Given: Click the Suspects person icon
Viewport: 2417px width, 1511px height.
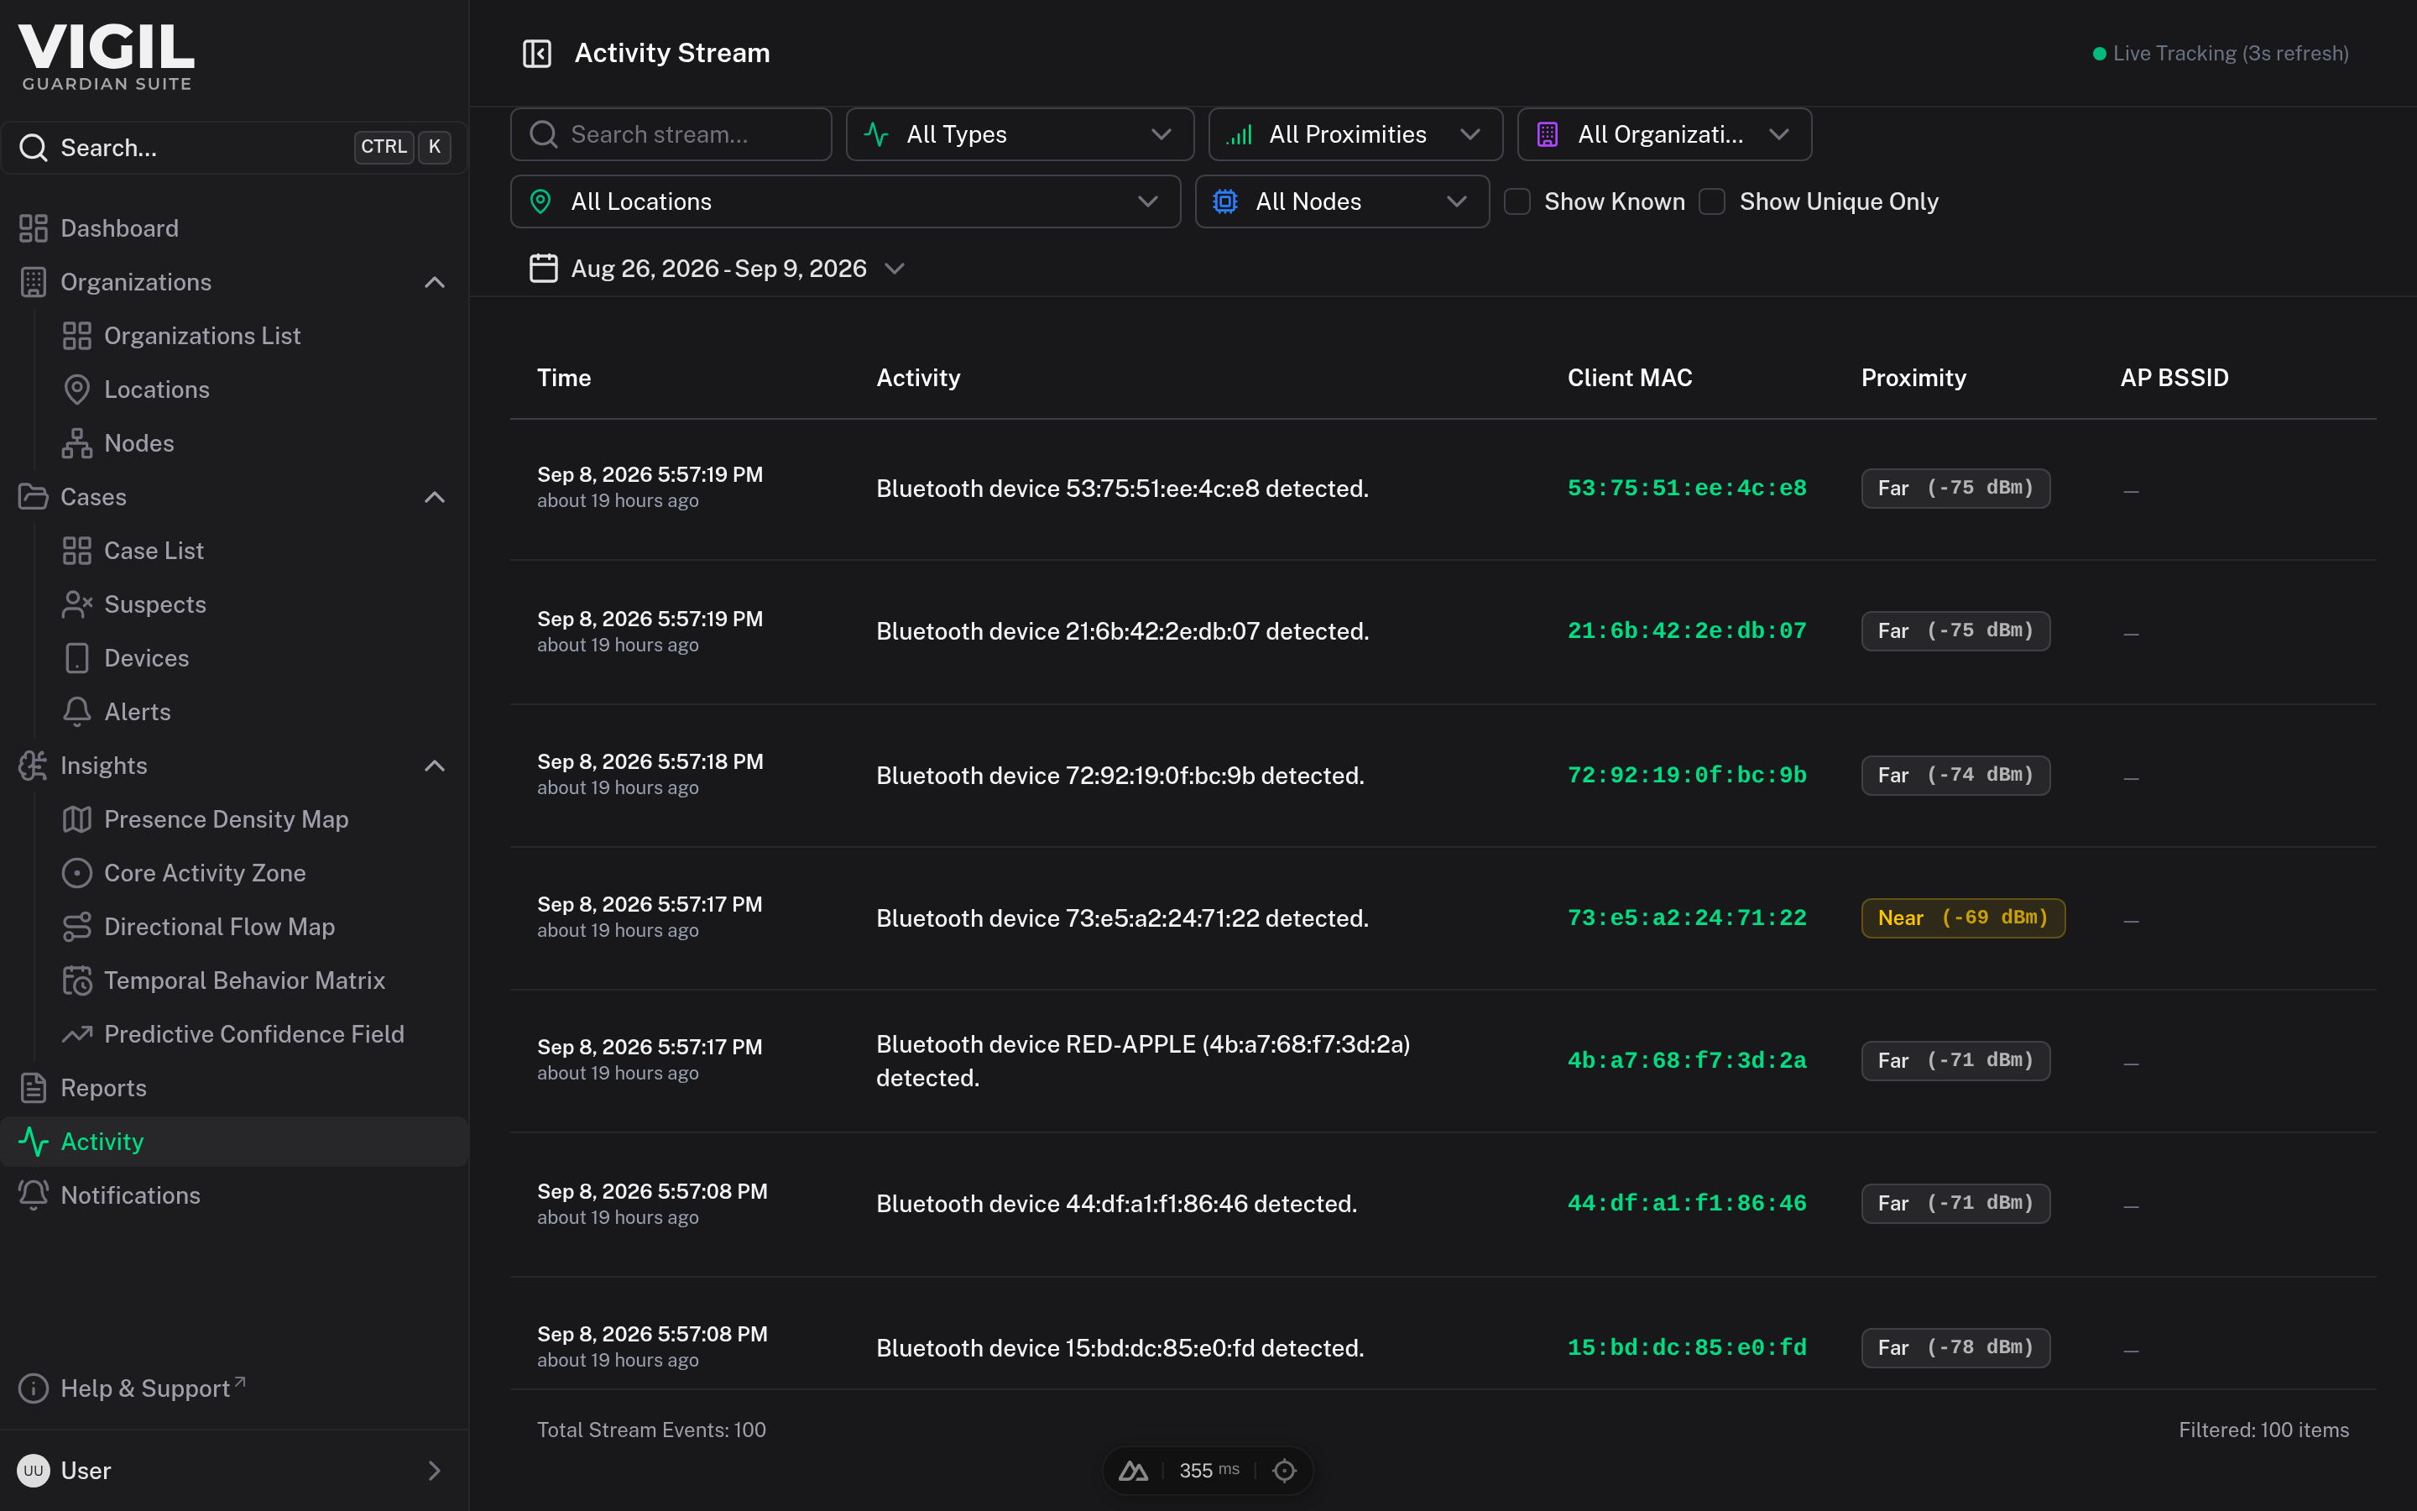Looking at the screenshot, I should (x=77, y=604).
